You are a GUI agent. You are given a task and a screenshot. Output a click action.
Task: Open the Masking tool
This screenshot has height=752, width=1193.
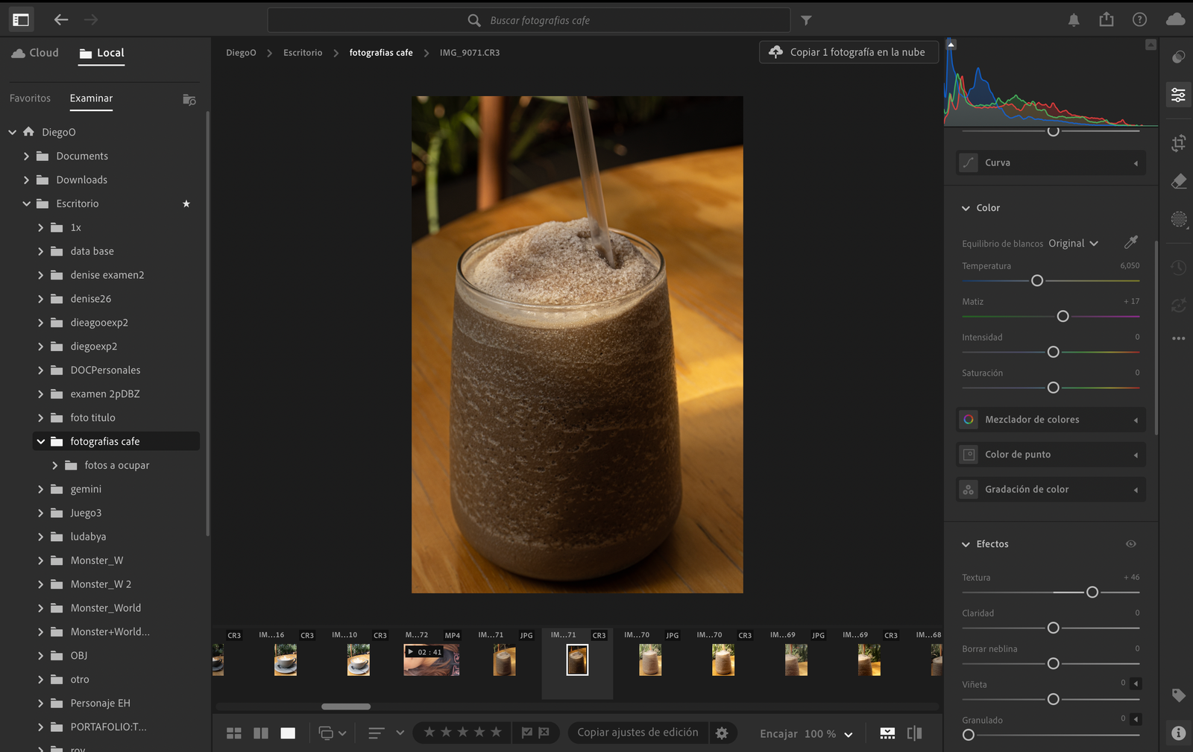point(1178,219)
